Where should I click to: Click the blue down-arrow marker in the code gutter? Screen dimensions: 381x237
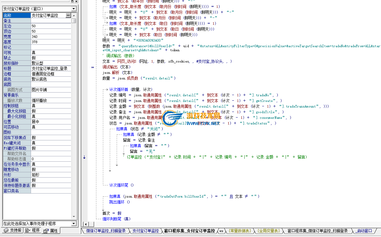[x=84, y=157]
